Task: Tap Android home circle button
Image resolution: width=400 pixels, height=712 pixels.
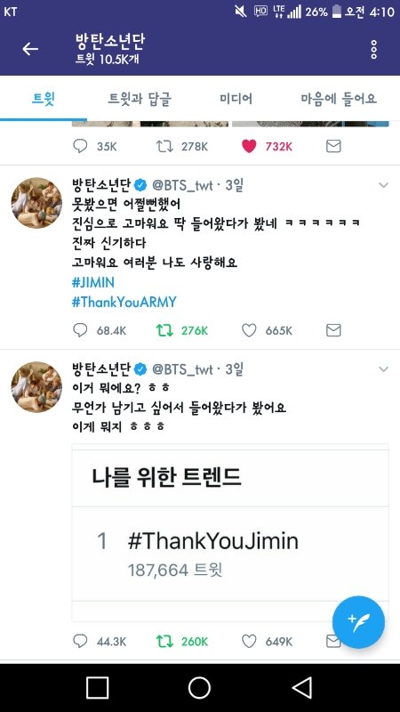Action: tap(199, 687)
